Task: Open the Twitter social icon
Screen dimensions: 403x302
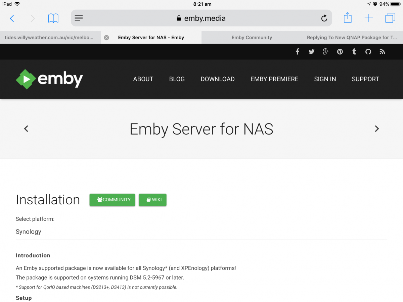Action: [312, 52]
